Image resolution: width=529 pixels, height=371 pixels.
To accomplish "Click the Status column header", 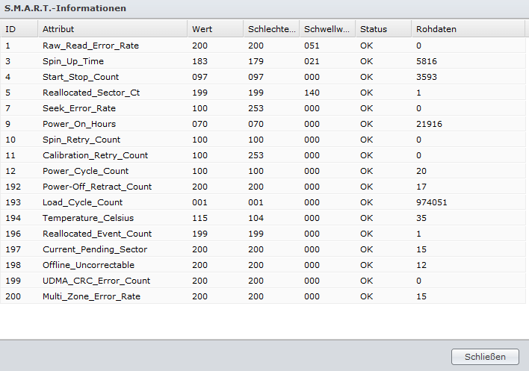I will click(383, 29).
